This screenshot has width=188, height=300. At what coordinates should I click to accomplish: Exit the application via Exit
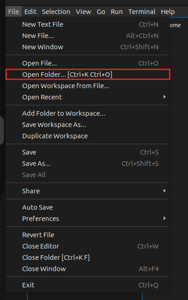28,285
